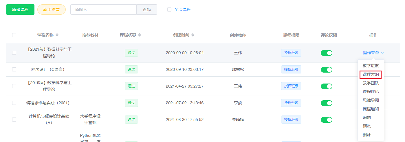
Task: Select checkbox for 程序设计（C语言） row
Action: 14,69
